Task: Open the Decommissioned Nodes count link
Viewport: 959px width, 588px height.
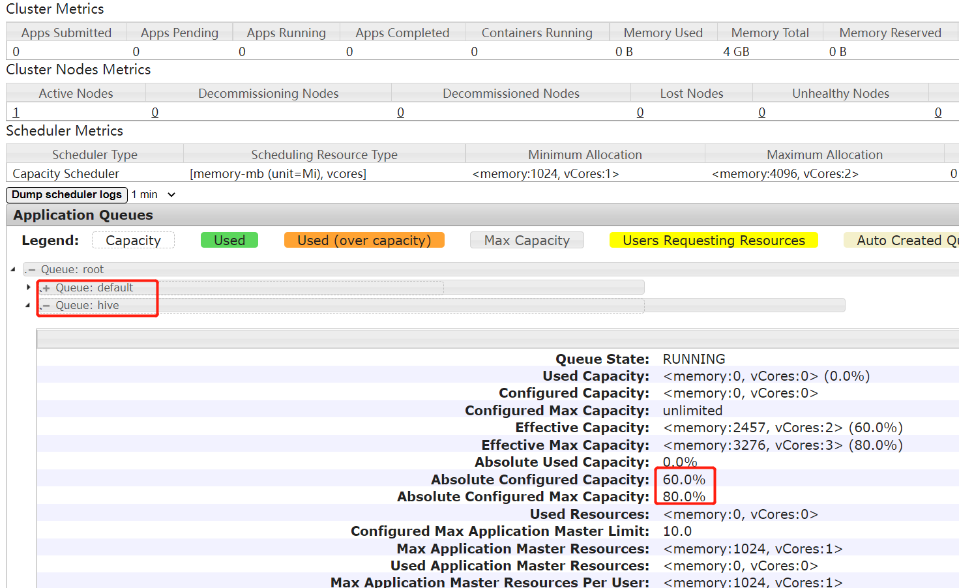Action: [x=401, y=112]
